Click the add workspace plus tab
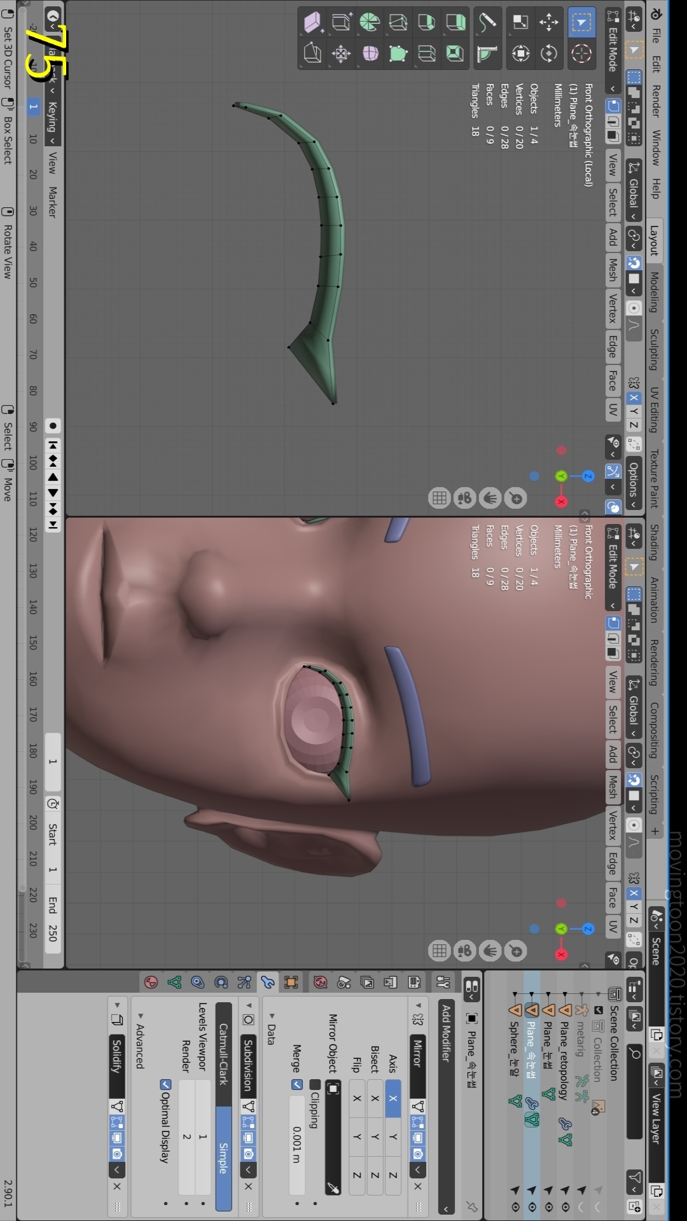This screenshot has width=687, height=1221. tap(656, 831)
